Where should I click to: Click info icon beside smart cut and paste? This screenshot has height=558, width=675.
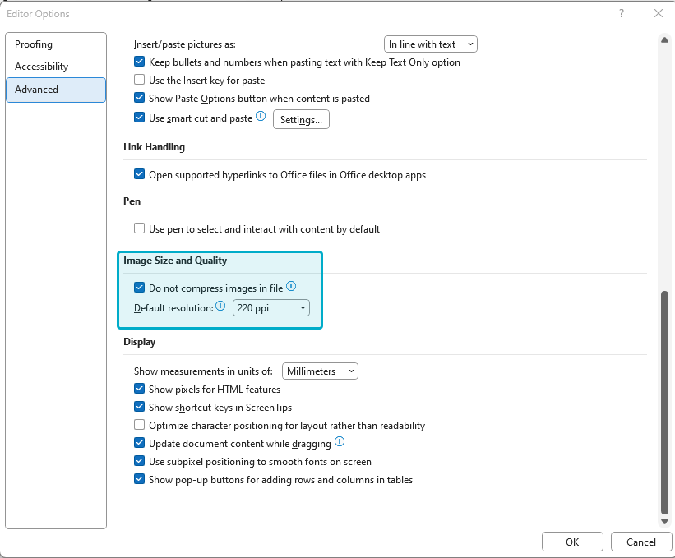[x=261, y=116]
